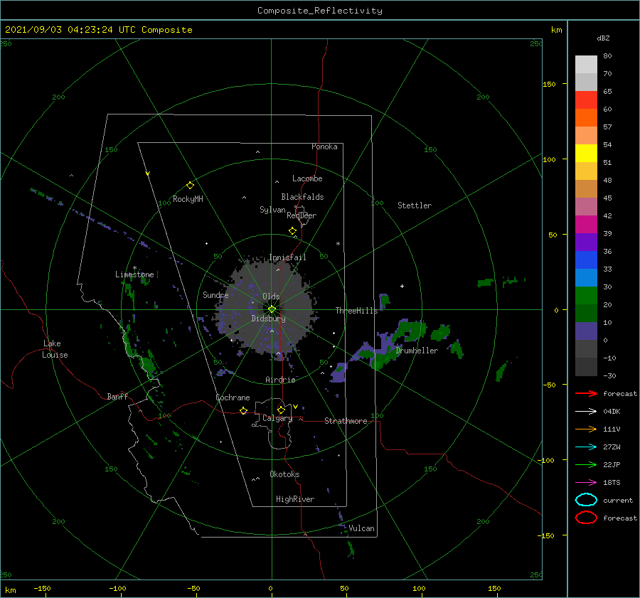Click the darkest -10 to -30 dBZ swatch
Viewport: 640px width, 598px height.
point(586,366)
